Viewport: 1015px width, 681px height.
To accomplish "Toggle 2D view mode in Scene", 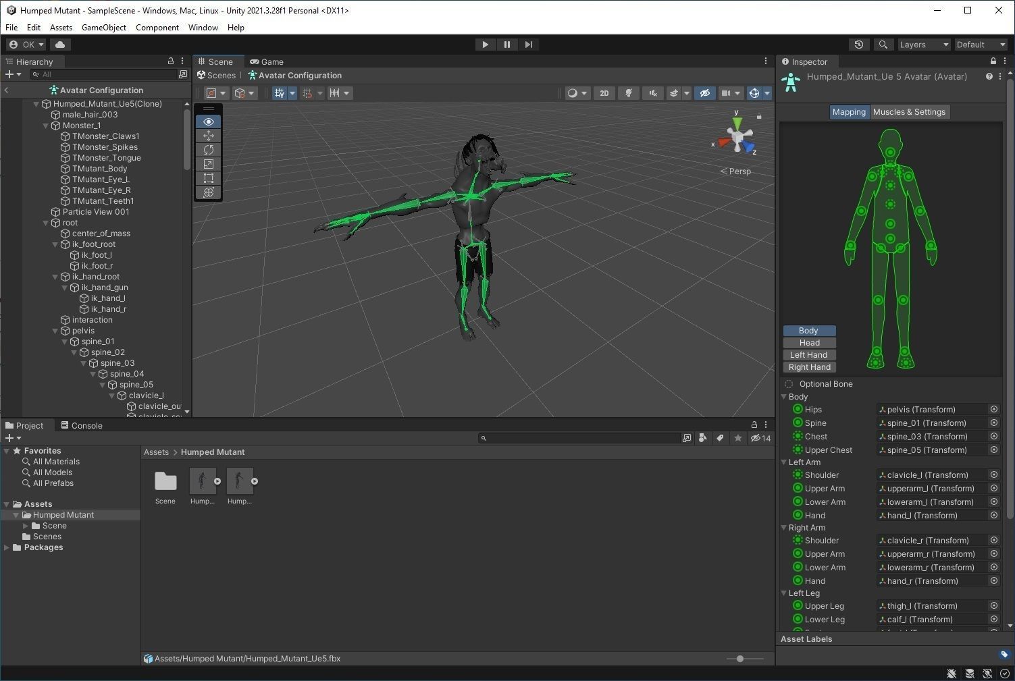I will 604,93.
